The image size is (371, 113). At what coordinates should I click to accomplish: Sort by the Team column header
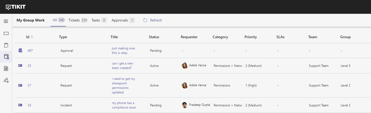[x=313, y=37]
